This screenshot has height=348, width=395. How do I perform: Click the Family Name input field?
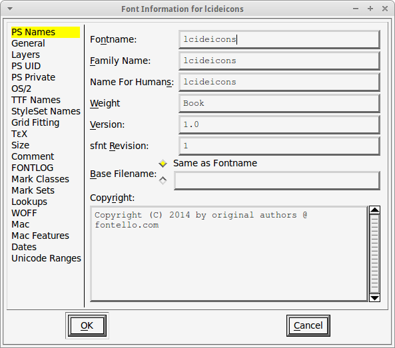[279, 61]
